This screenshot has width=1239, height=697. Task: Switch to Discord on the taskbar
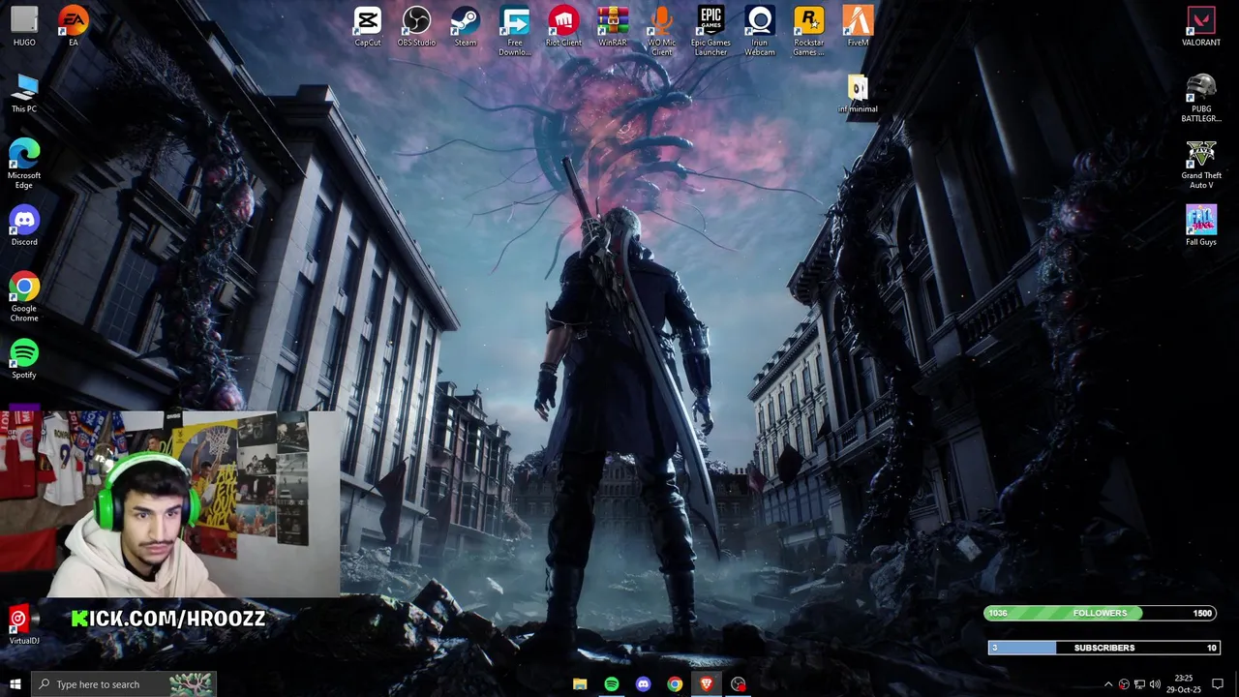[644, 684]
